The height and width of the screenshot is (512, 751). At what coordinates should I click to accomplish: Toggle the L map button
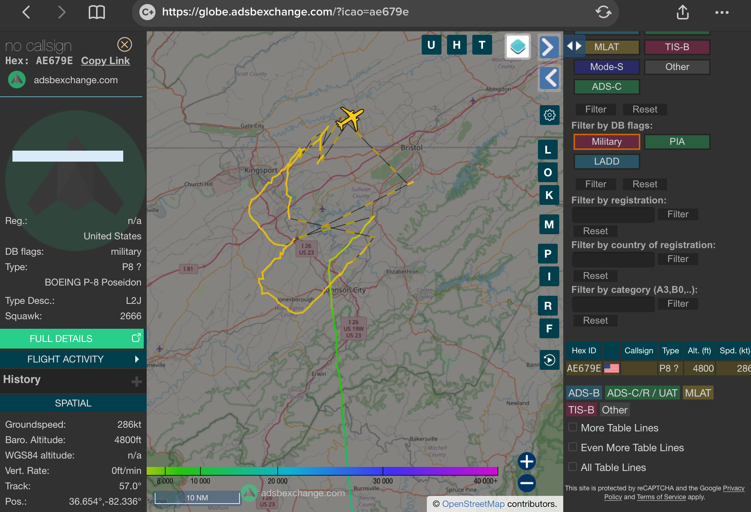point(548,150)
